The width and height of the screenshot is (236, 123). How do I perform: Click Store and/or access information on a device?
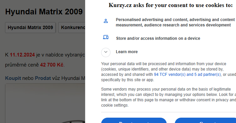click(158, 38)
